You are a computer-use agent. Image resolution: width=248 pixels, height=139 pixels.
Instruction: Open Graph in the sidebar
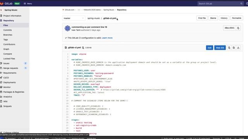tap(6, 49)
